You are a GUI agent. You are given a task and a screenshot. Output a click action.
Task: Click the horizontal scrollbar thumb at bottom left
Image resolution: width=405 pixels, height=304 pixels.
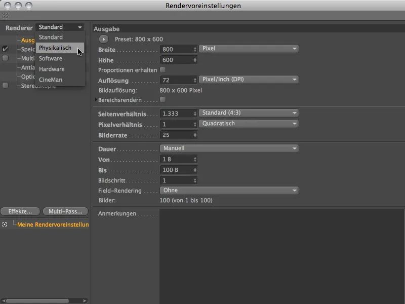37,301
